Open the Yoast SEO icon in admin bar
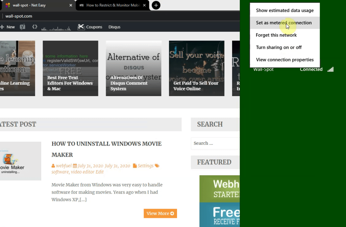346x227 pixels. [23, 27]
